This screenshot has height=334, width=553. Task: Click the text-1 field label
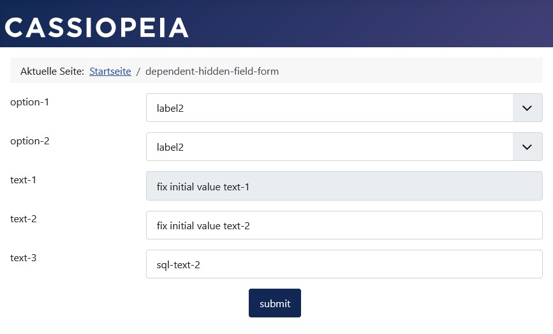pos(23,180)
